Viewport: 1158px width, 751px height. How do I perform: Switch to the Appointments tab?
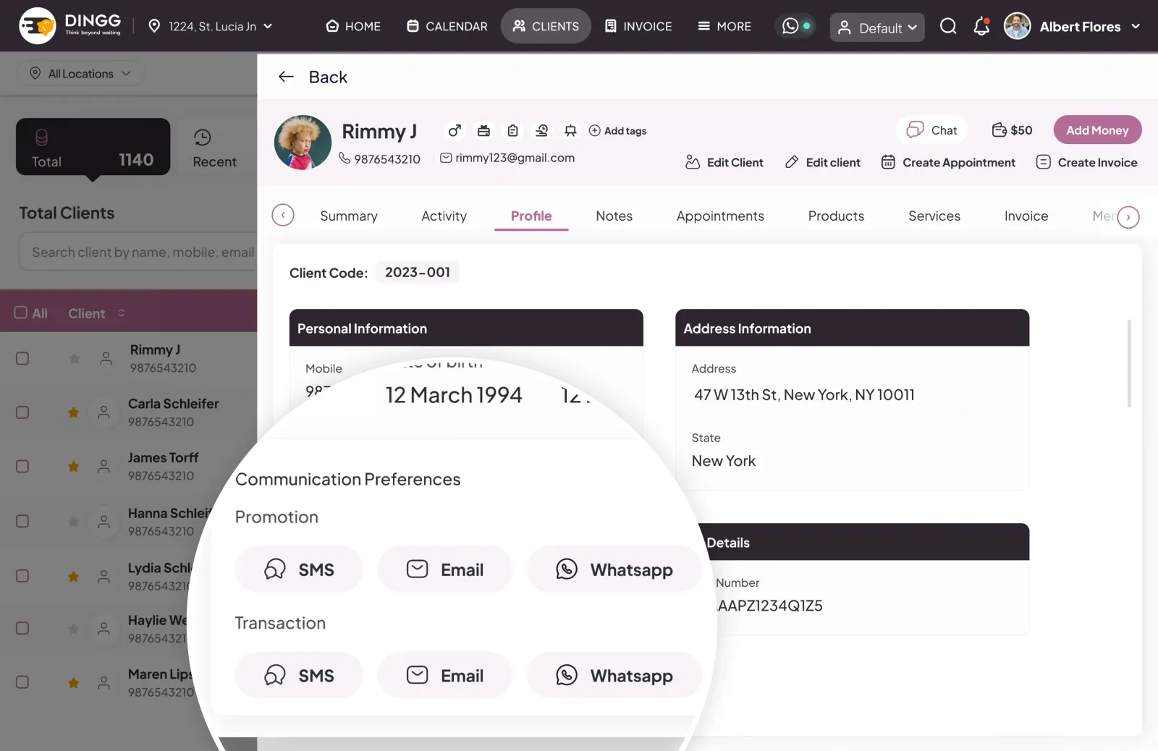tap(720, 216)
